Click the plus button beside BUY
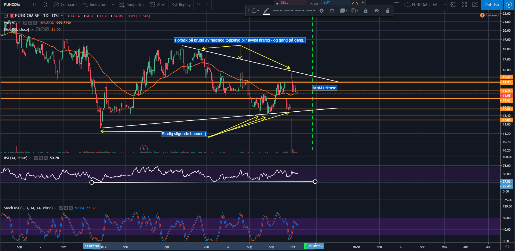Viewport: 515px width, 251px height. [x=363, y=2]
